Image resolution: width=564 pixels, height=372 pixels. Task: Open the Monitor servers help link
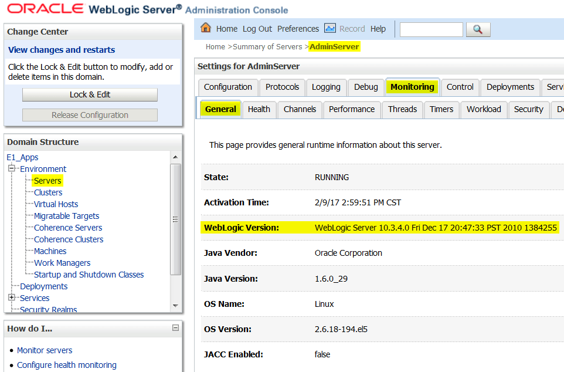(x=45, y=350)
